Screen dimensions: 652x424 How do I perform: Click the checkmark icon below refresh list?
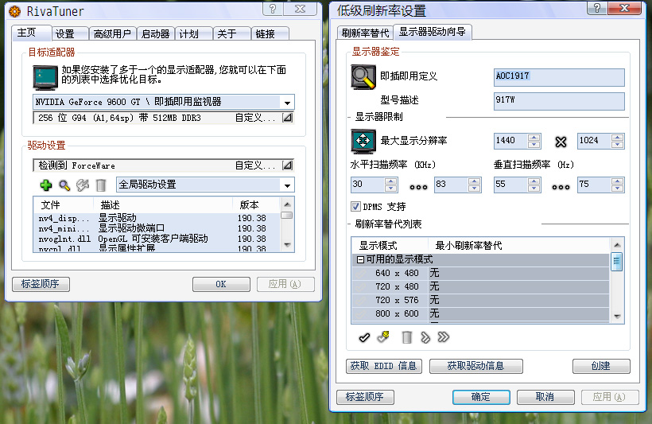364,337
